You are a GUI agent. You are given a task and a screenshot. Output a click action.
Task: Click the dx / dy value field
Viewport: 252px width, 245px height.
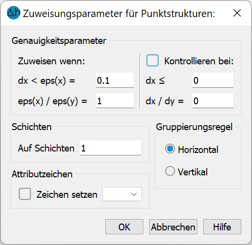click(213, 101)
